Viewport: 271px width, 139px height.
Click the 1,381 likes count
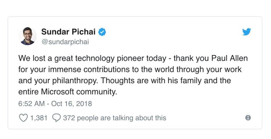point(39,118)
